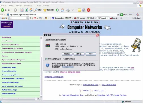The height and width of the screenshot is (105, 143).
Task: Open the 編輯(E) Edit menu
Action: pyautogui.click(x=11, y=6)
